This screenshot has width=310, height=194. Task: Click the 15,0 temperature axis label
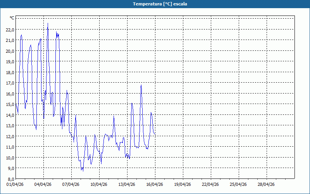click(x=10, y=104)
